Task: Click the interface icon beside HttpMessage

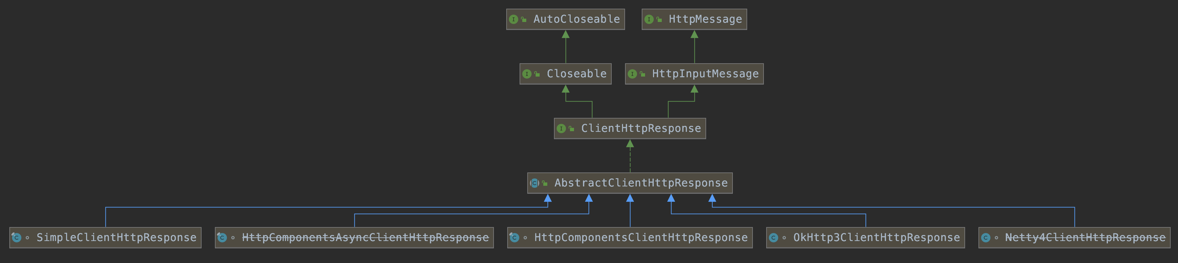Action: click(x=649, y=19)
